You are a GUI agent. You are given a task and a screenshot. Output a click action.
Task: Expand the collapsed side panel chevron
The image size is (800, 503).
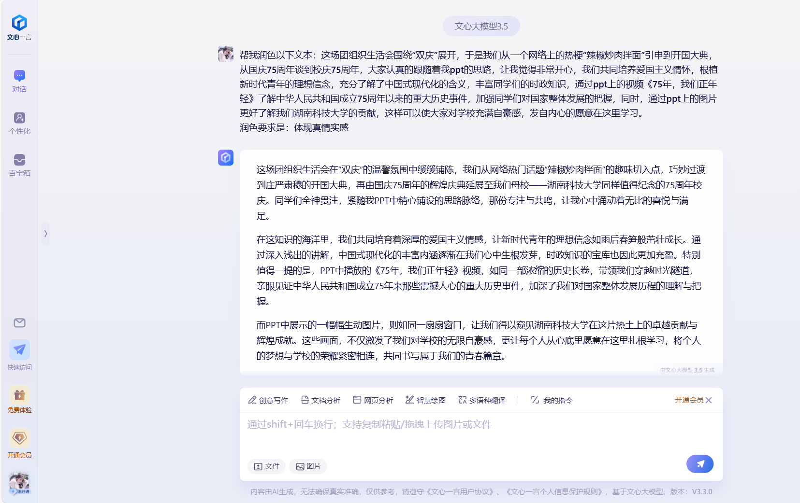45,234
